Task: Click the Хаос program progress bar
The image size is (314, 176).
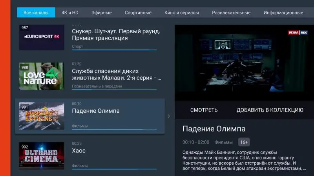Action: (114, 169)
